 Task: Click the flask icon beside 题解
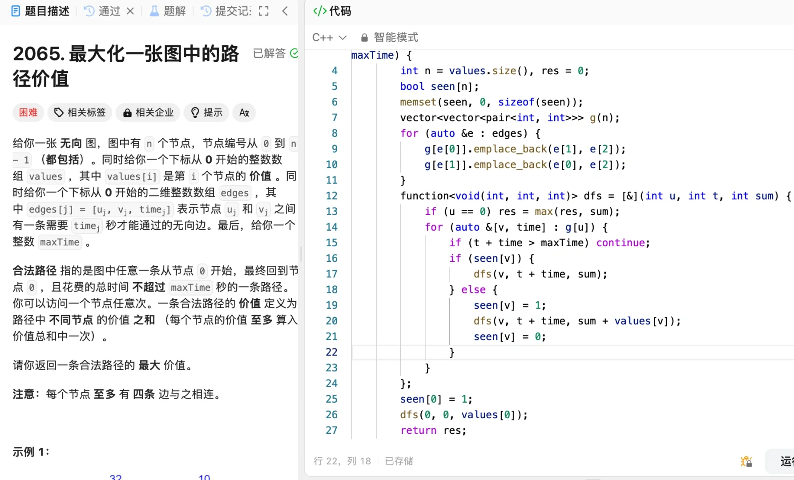[x=154, y=11]
